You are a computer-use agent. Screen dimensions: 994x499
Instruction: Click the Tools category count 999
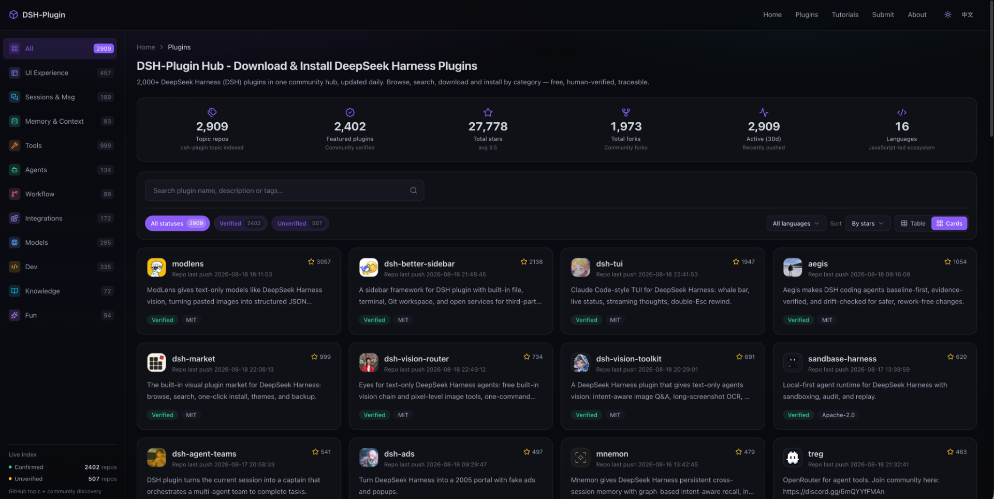click(106, 145)
